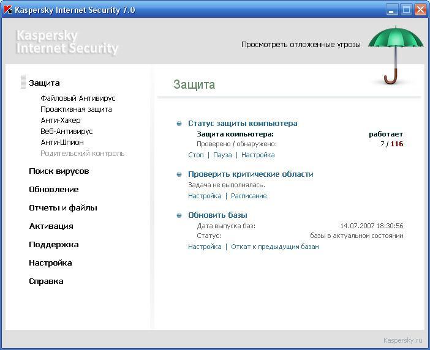Click database release date 14.07.2007 18:30:56
Screen dimensions: 430x350
click(372, 226)
